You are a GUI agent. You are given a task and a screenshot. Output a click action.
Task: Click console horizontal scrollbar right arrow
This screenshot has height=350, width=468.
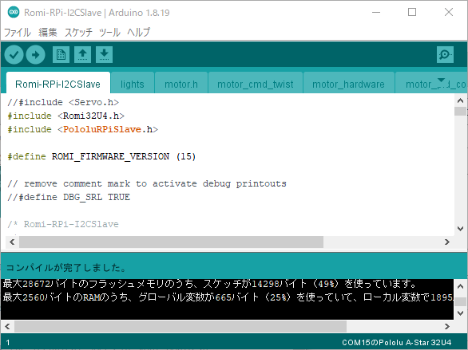446,326
